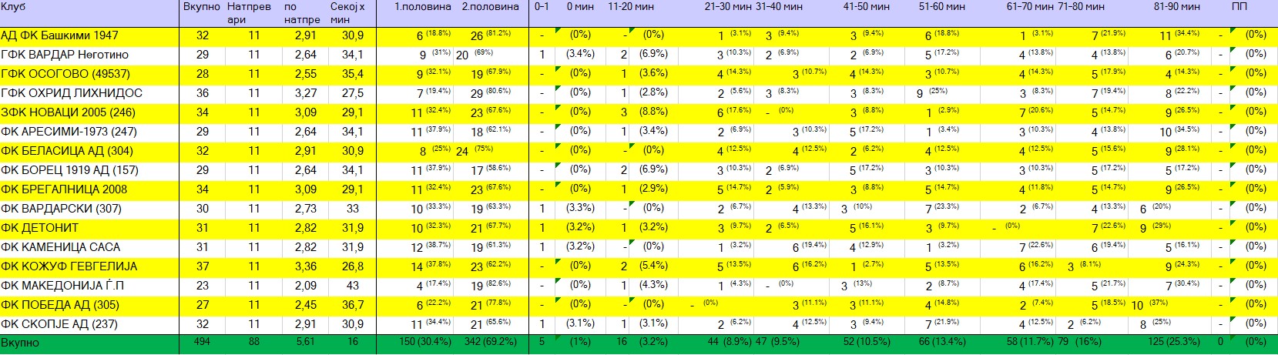
Task: Click the 81-90 мин column header
Action: [1176, 7]
